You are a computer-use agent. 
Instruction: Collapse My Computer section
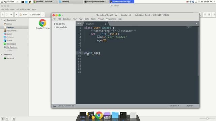point(1,20)
